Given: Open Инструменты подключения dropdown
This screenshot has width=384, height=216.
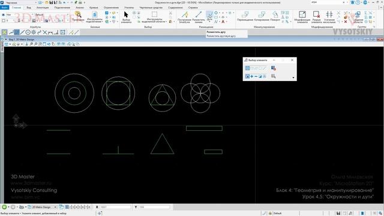Looking at the screenshot, I should coord(94,17).
